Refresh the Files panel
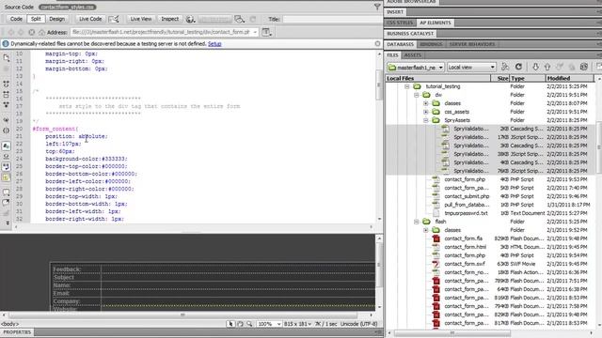 (x=518, y=67)
